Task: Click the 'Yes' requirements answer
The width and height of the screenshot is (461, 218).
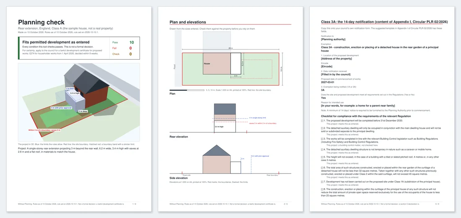Action: click(x=324, y=98)
